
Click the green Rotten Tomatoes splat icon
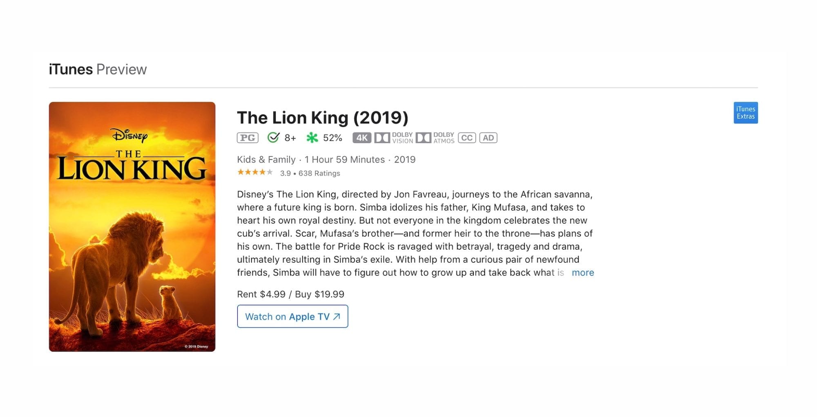pos(312,138)
